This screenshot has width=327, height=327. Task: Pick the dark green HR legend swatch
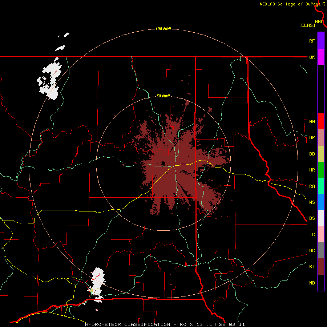[321, 170]
